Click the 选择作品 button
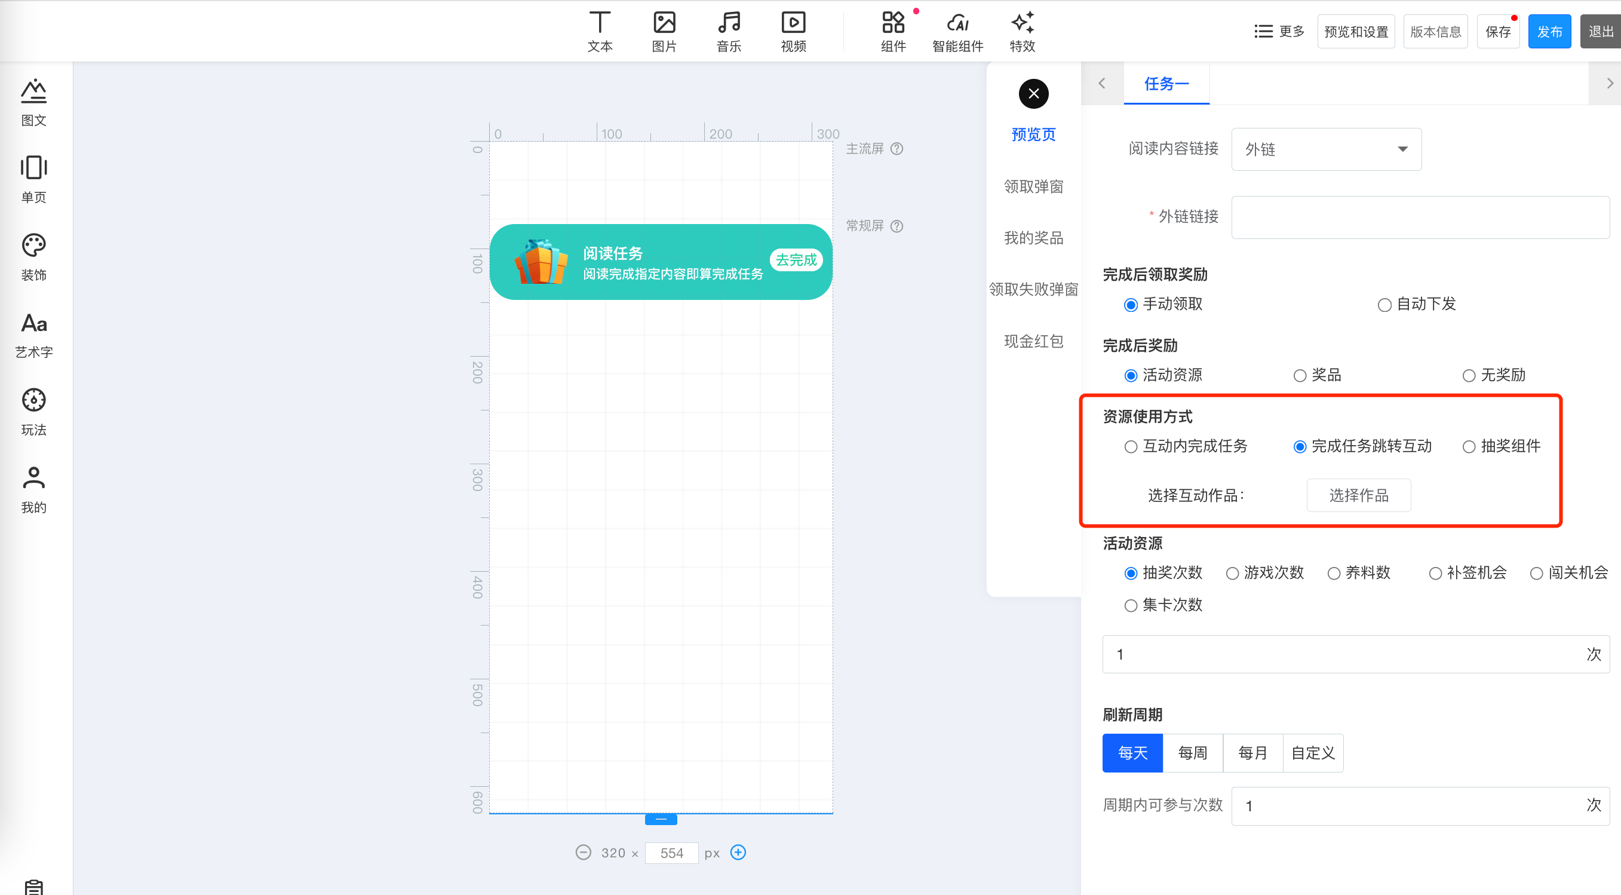This screenshot has width=1621, height=895. [x=1358, y=495]
